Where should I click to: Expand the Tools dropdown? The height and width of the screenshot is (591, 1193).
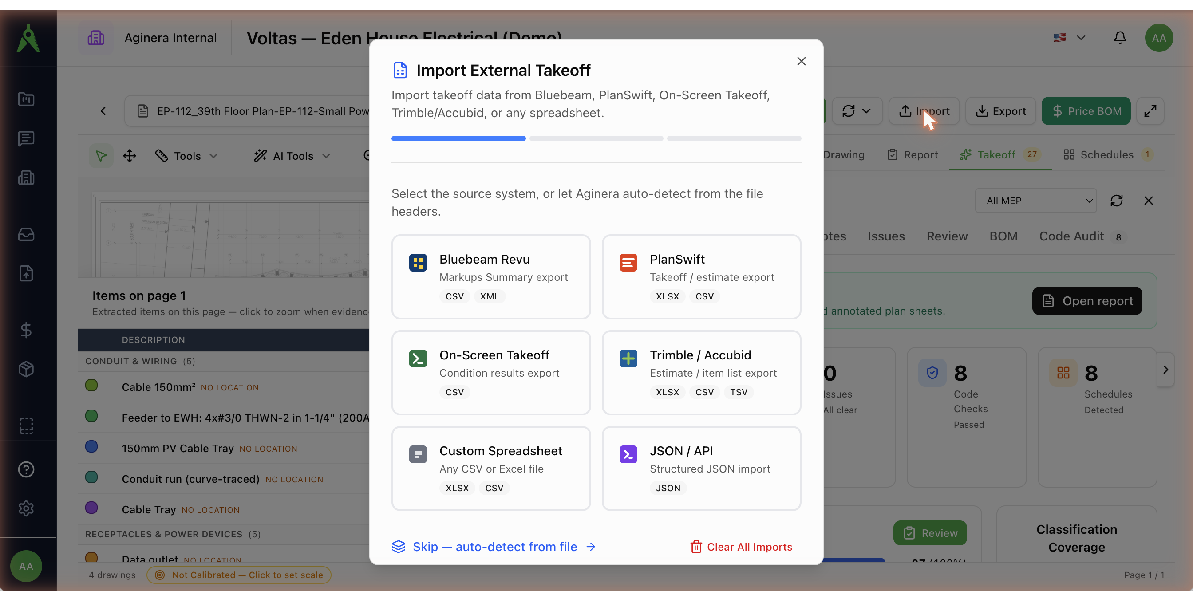(x=187, y=155)
